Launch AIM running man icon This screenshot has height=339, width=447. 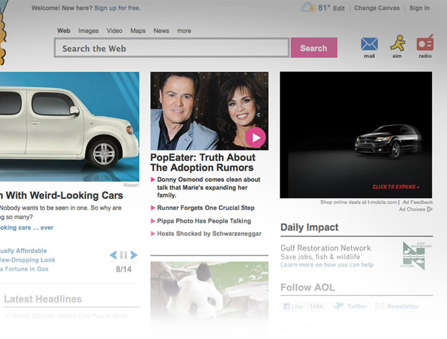coord(397,44)
